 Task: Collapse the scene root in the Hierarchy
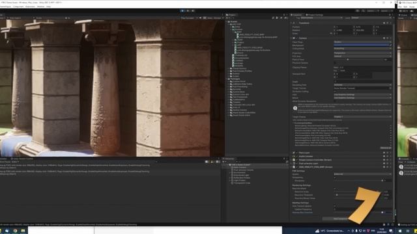[227, 164]
